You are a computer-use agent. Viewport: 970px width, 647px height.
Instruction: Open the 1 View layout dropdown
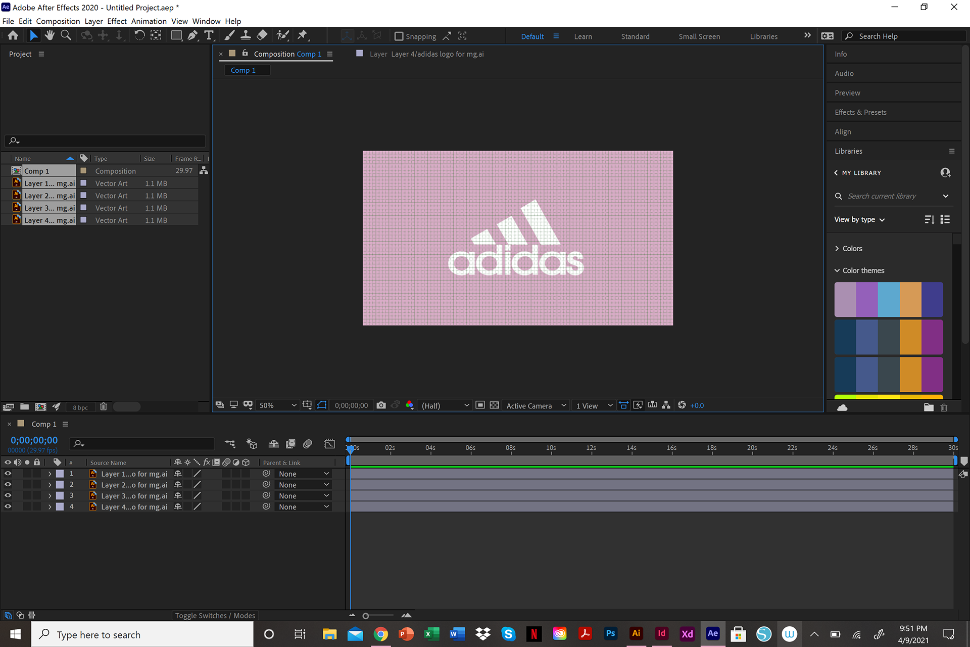pyautogui.click(x=594, y=405)
